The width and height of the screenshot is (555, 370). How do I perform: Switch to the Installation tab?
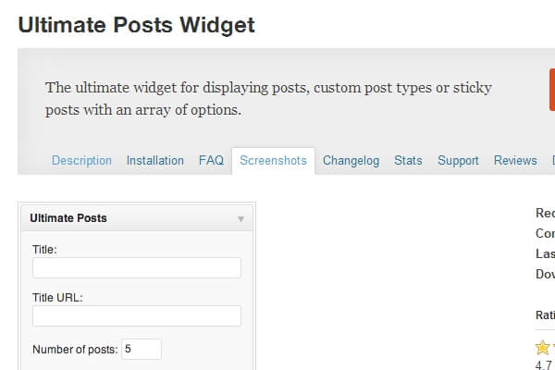(155, 160)
